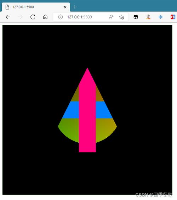The width and height of the screenshot is (177, 200).
Task: Close the 127.0.0.1:5500 tab
Action: (65, 7)
